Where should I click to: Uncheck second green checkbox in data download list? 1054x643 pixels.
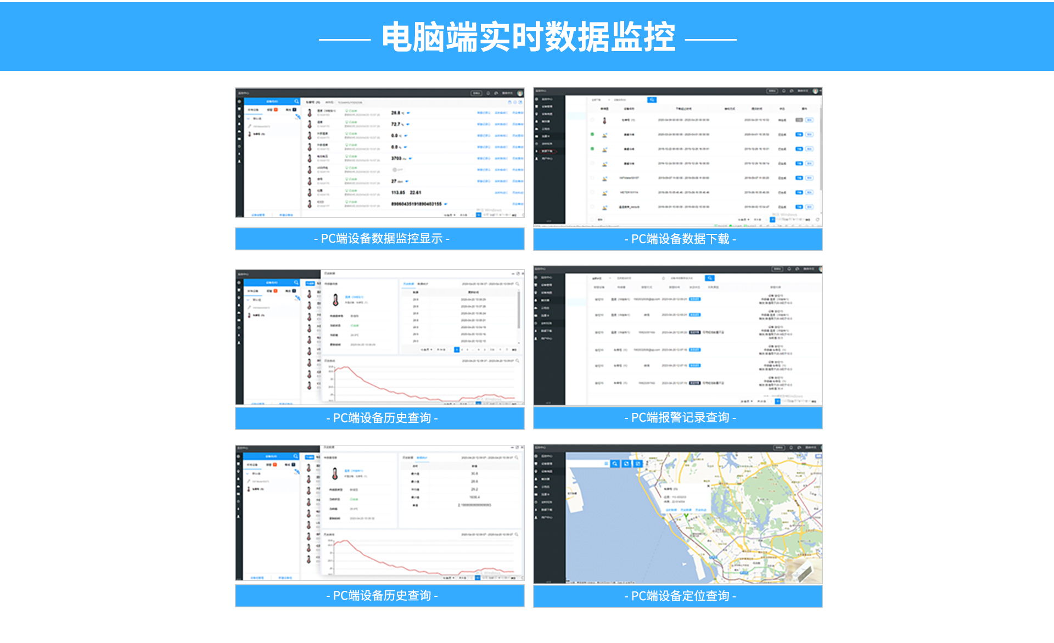pos(592,149)
